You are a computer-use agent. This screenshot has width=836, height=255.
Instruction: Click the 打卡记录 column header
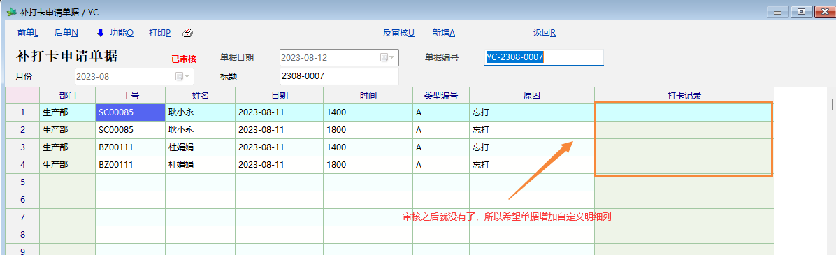[684, 95]
